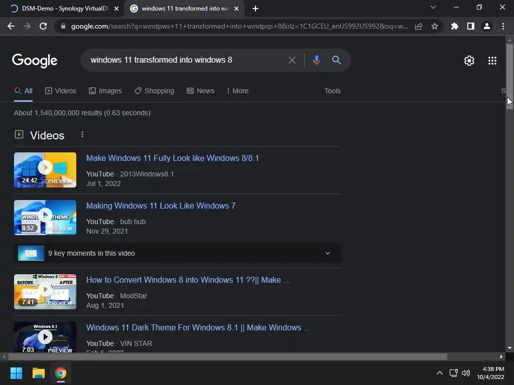This screenshot has width=514, height=385.
Task: Click Chrome icon in taskbar
Action: (x=61, y=373)
